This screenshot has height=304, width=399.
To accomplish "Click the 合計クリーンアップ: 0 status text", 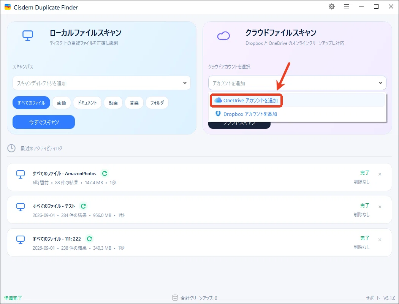I will point(199,298).
